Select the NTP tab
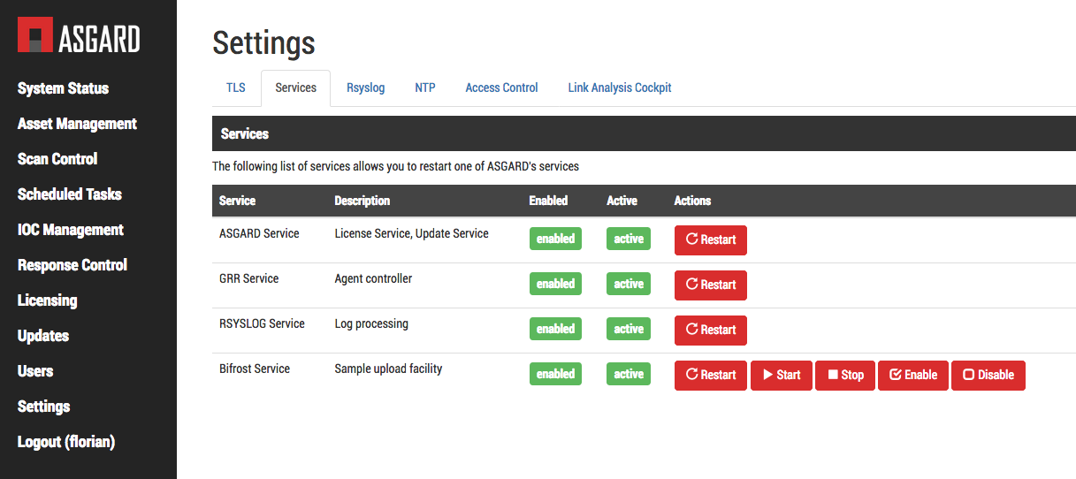This screenshot has height=479, width=1076. pos(425,87)
